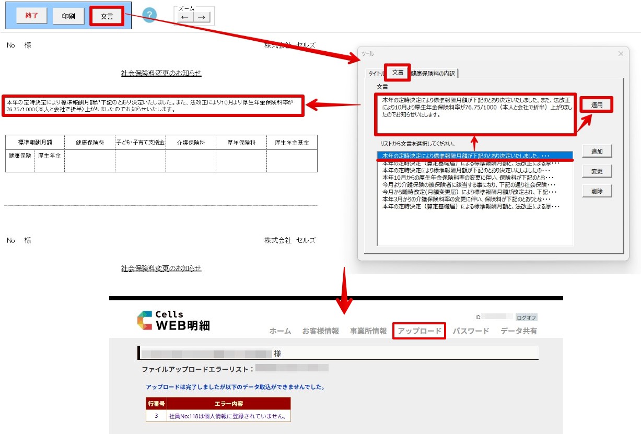The width and height of the screenshot is (641, 434).
Task: Open the アップロード menu item
Action: tap(419, 331)
